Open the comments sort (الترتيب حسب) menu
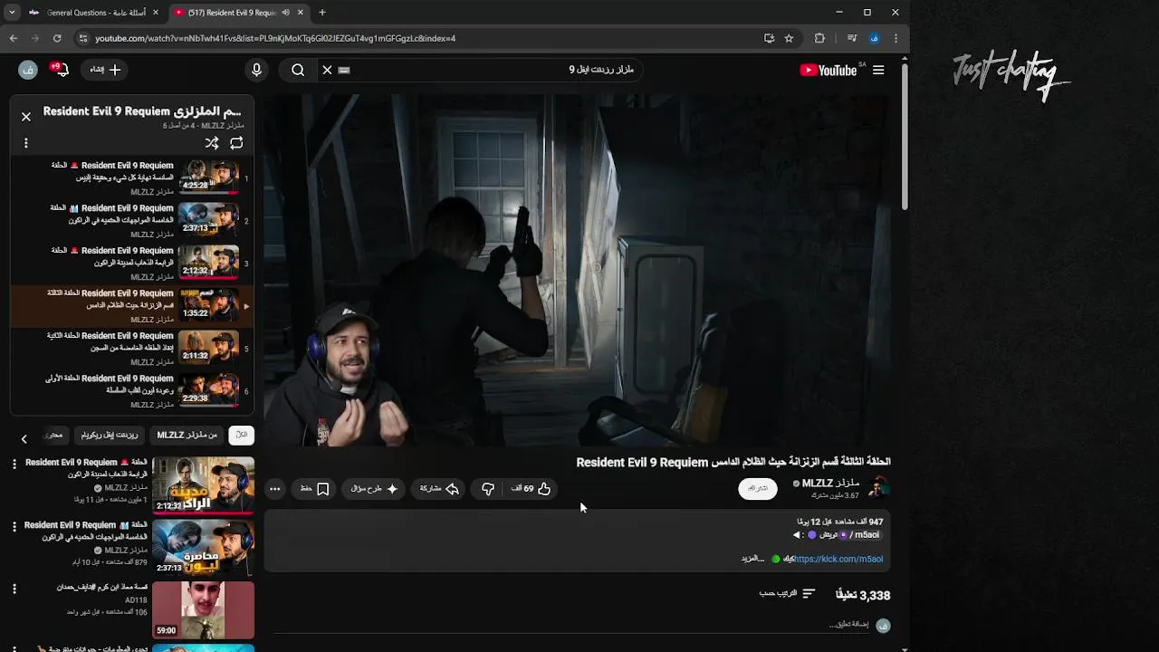1159x652 pixels. click(787, 594)
